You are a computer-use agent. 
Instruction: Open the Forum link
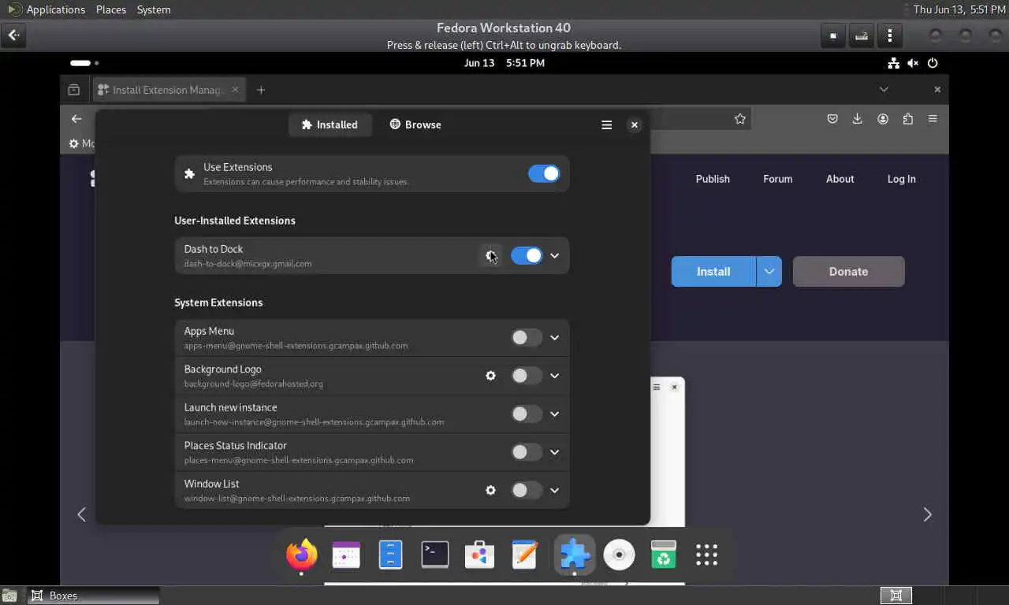pos(777,179)
